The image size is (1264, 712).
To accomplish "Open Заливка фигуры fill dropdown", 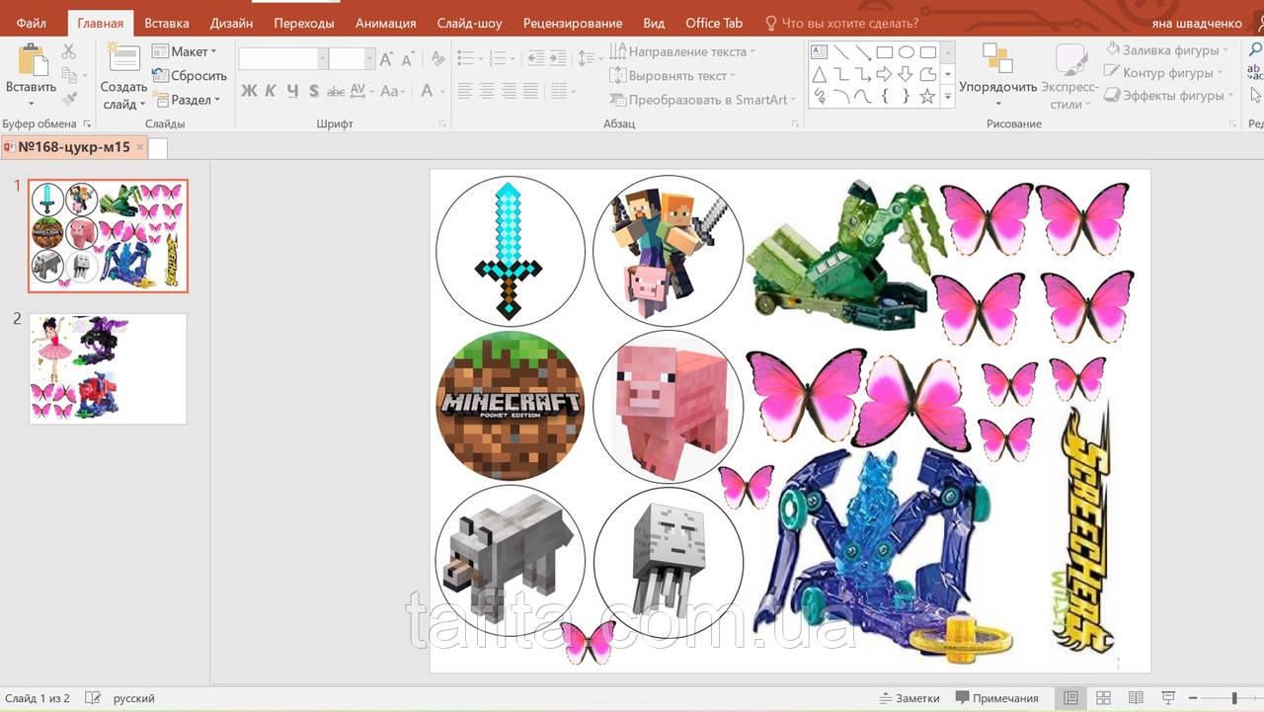I will tap(1167, 49).
